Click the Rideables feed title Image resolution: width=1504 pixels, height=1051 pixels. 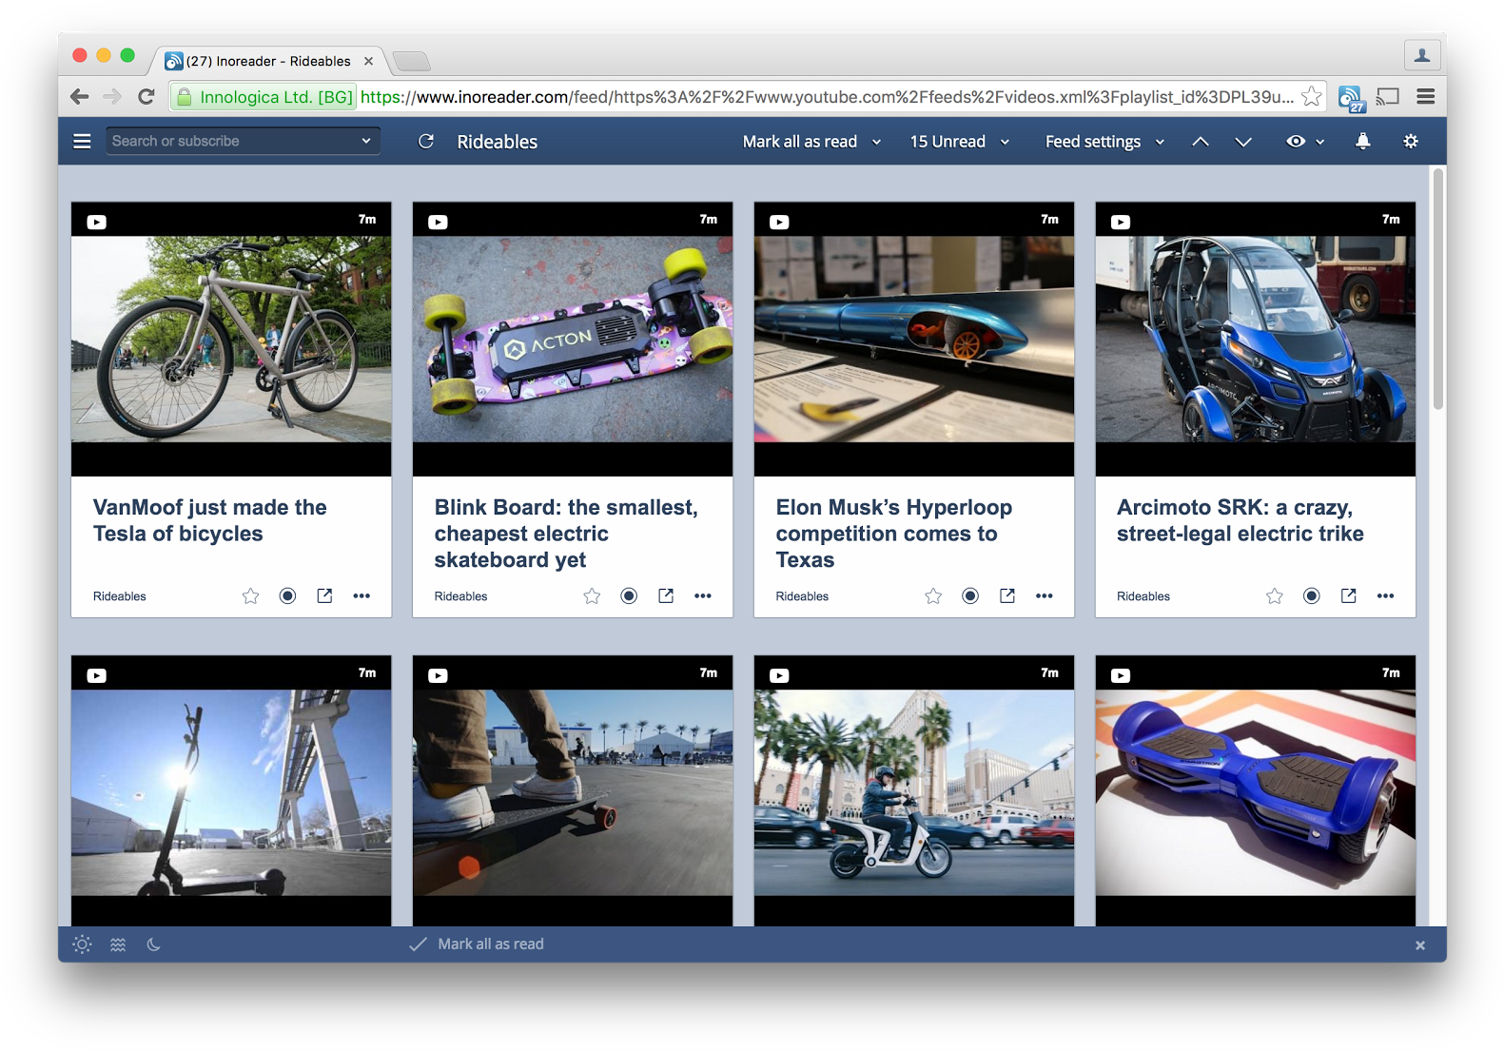497,141
